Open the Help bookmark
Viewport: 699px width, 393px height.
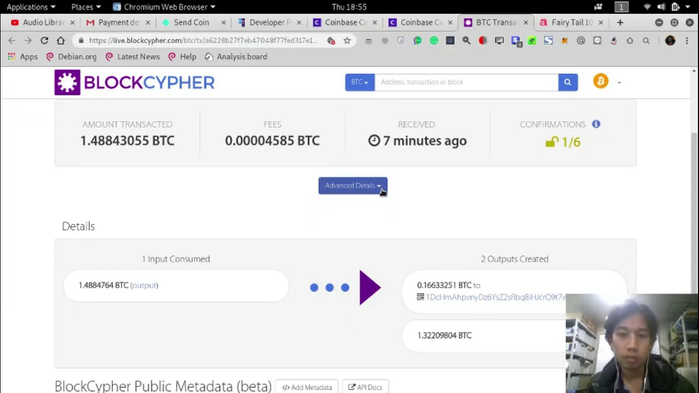pos(182,57)
